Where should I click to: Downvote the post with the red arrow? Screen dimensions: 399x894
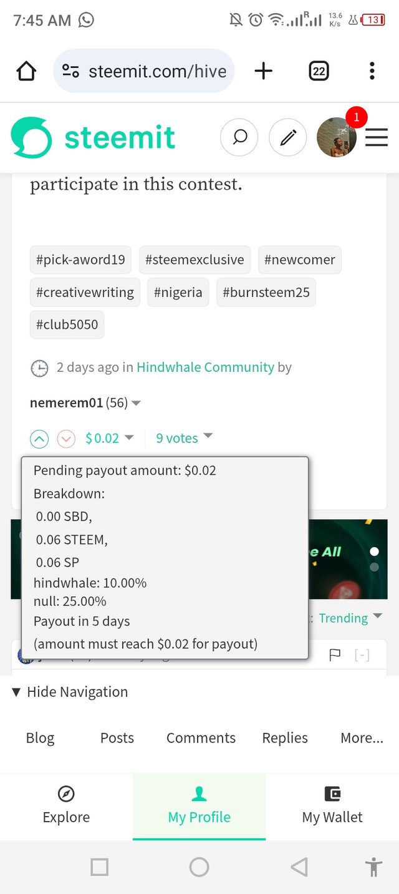pos(66,439)
